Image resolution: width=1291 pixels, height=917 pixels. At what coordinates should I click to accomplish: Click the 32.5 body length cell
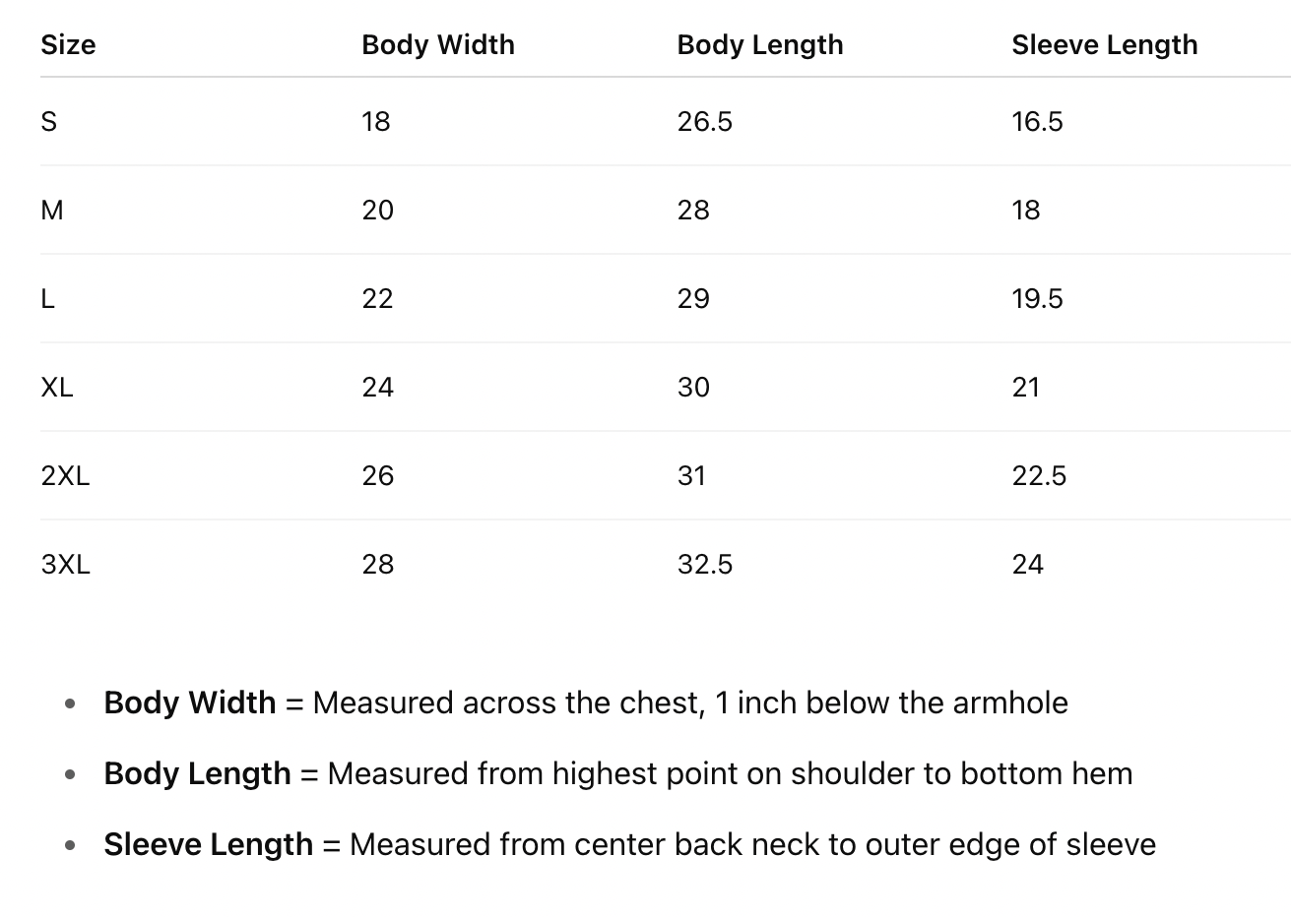pos(705,564)
